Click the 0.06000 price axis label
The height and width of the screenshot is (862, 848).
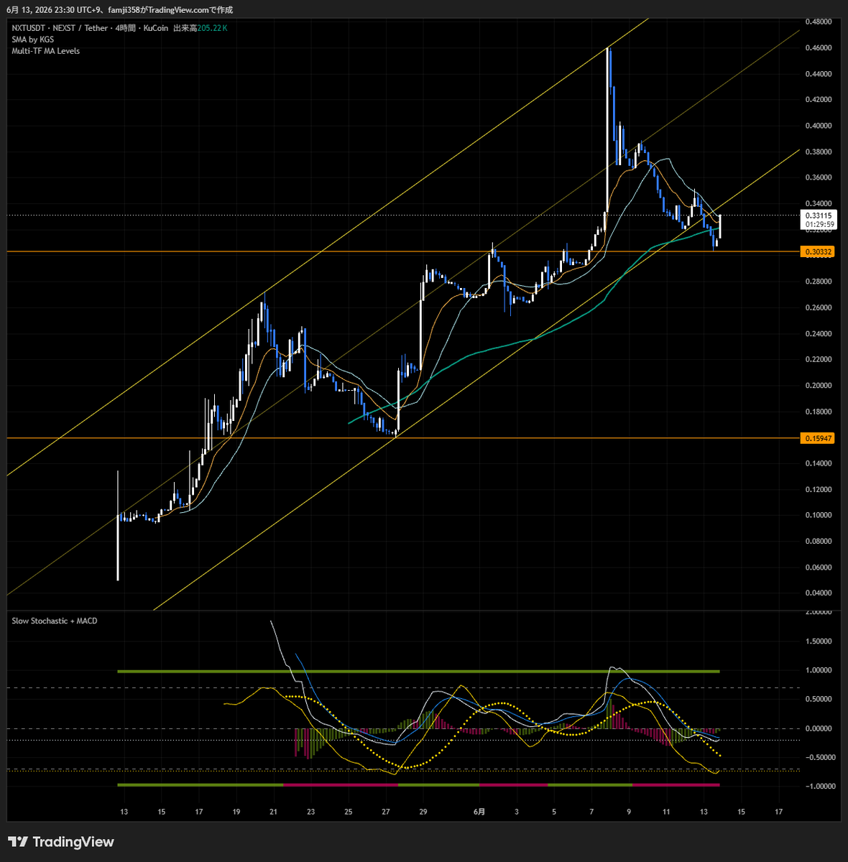[819, 567]
